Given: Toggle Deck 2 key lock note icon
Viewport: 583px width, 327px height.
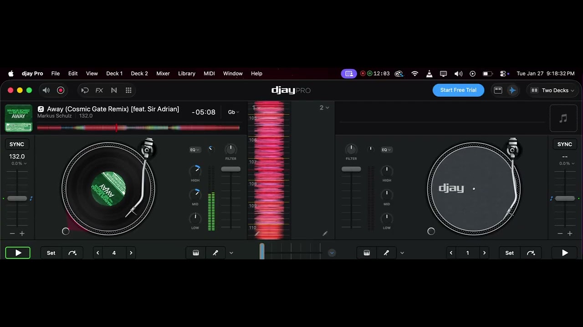Looking at the screenshot, I should coord(552,198).
